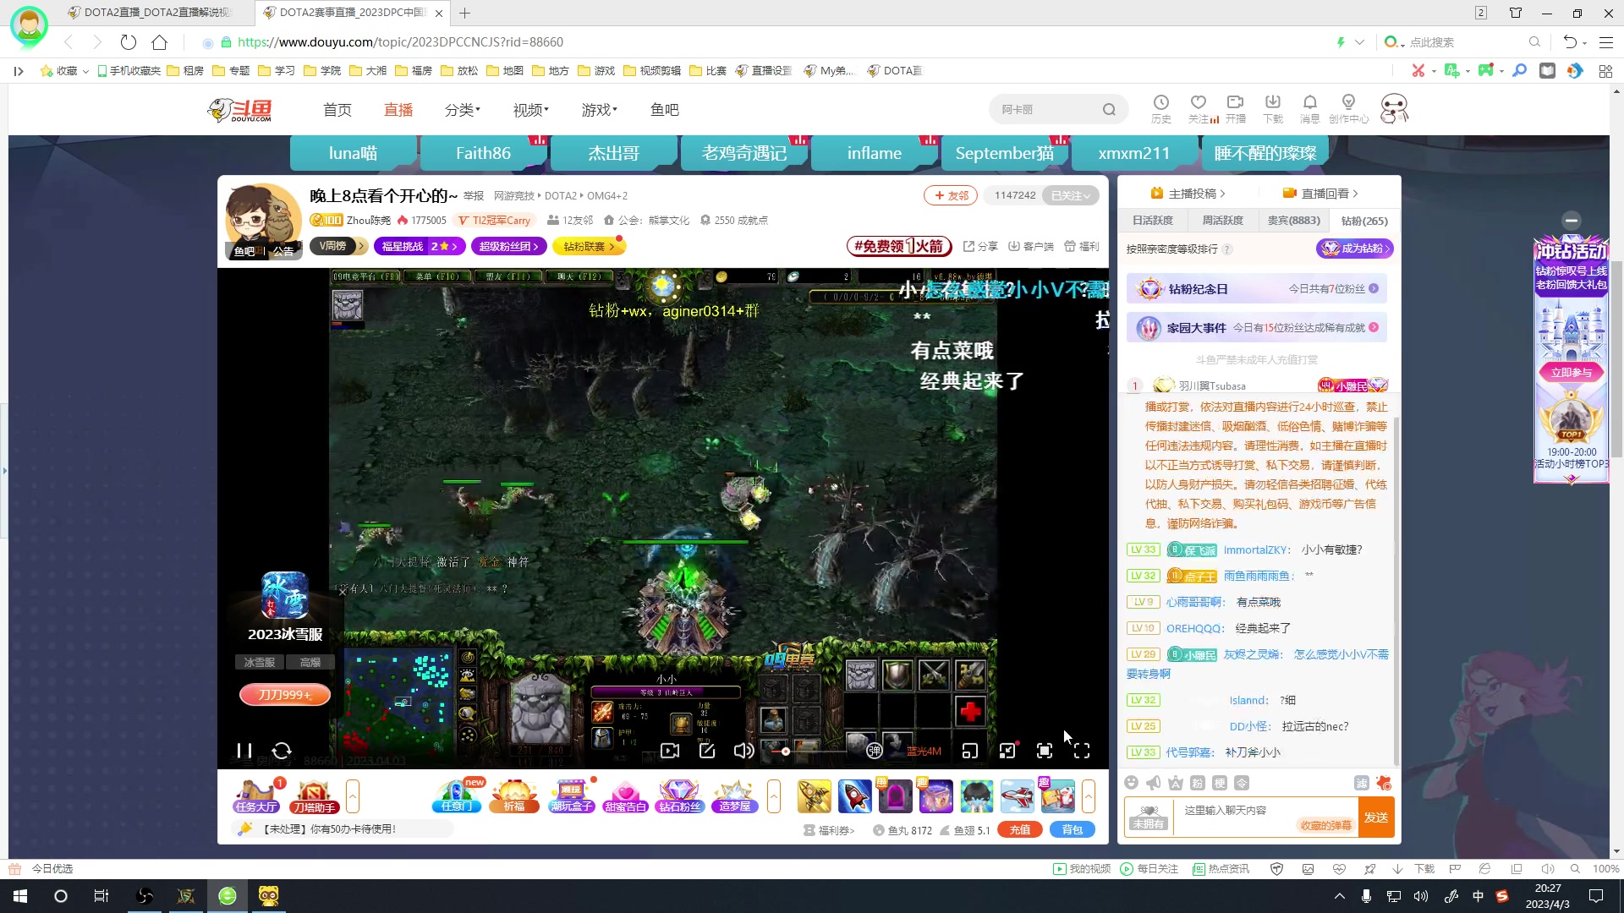Open 令 command danmaku option
1624x913 pixels.
coord(1242,783)
